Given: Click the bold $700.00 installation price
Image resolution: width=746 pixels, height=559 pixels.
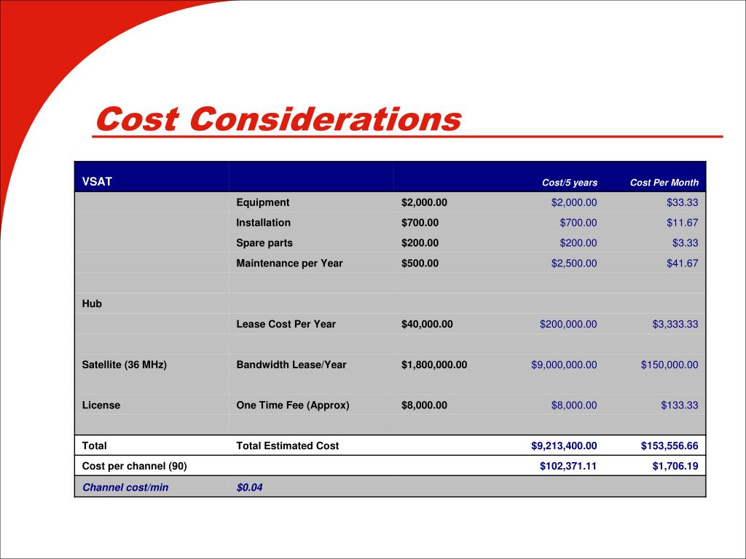Looking at the screenshot, I should click(x=420, y=223).
